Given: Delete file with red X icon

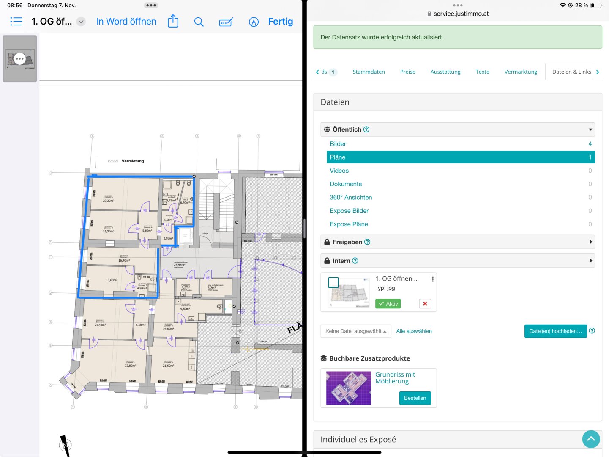Looking at the screenshot, I should pyautogui.click(x=425, y=304).
